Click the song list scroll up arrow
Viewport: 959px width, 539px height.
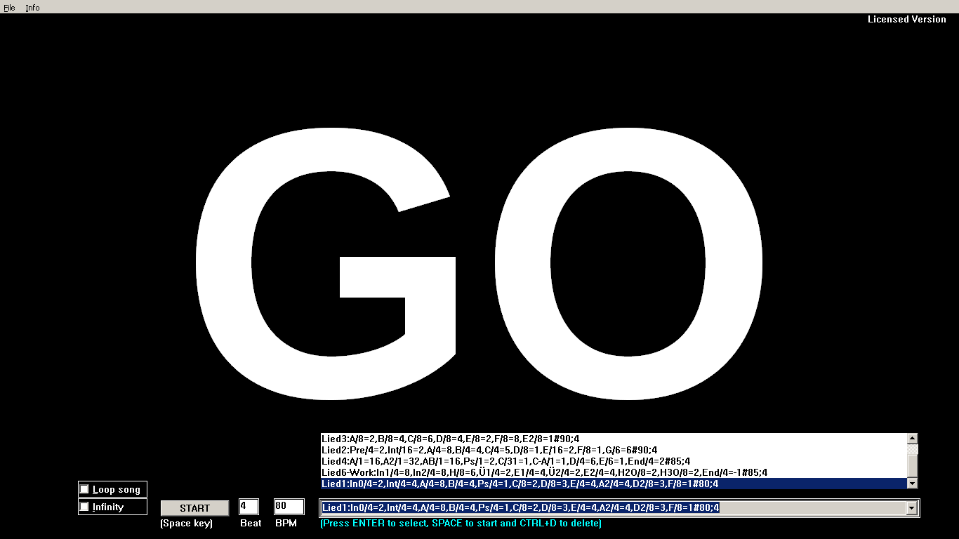click(x=912, y=439)
